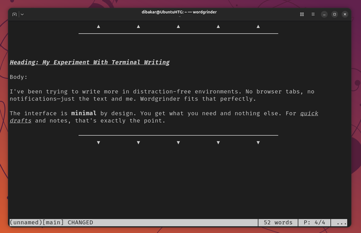Click the 'Body:' line

tap(18, 77)
